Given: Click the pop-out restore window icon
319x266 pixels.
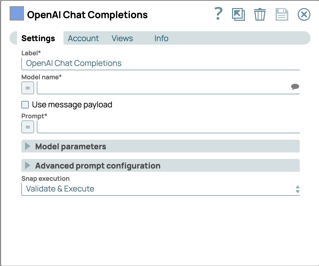Looking at the screenshot, I should click(x=238, y=14).
